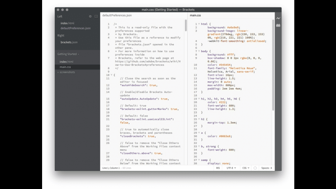The image size is (336, 189).
Task: Click the left pane vertical scrollbar
Action: pyautogui.click(x=186, y=25)
